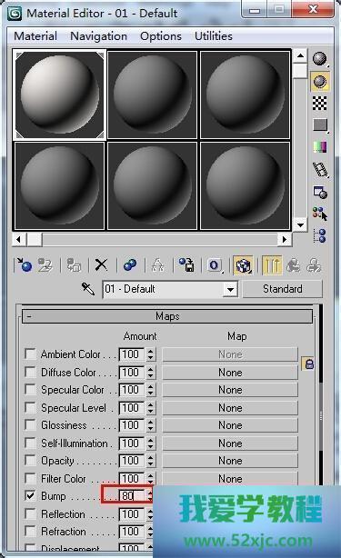Click the Material ID Channel icon
341x558 pixels.
coord(215,265)
